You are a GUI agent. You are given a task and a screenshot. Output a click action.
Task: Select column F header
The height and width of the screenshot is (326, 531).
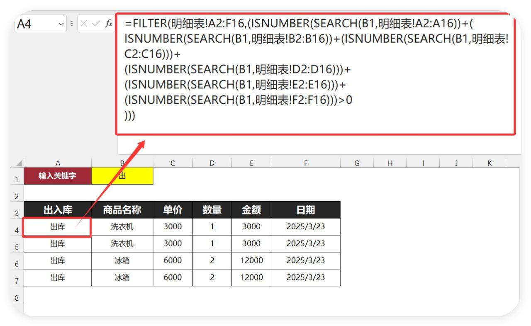pos(306,163)
